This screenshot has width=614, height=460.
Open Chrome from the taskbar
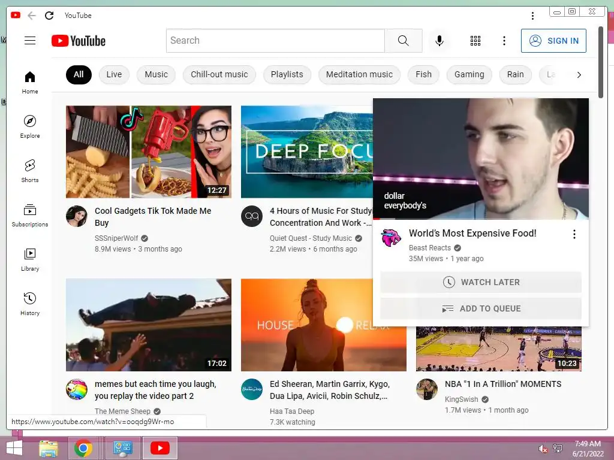(x=83, y=448)
